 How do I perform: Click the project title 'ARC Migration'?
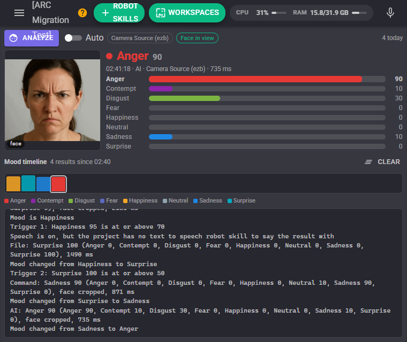click(50, 12)
